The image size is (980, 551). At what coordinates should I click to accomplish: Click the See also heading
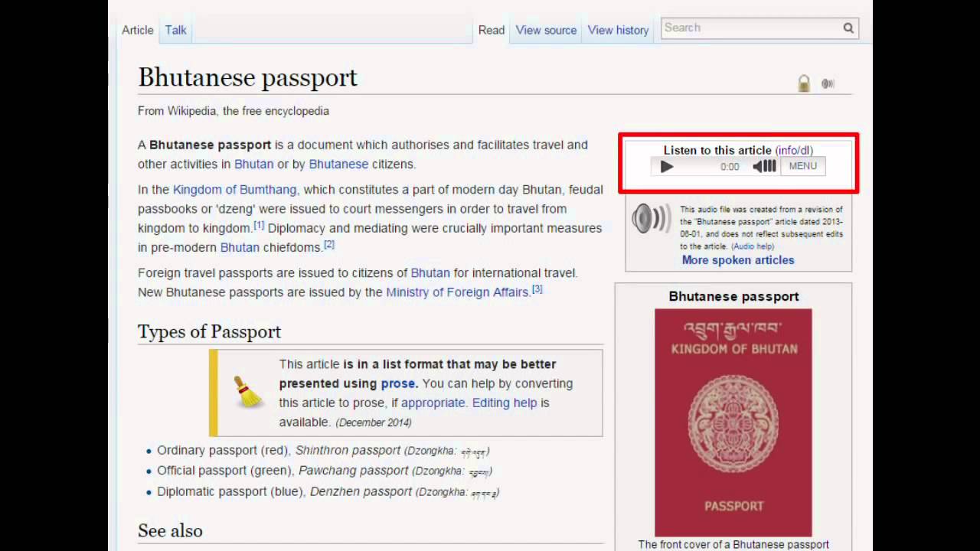pyautogui.click(x=170, y=530)
